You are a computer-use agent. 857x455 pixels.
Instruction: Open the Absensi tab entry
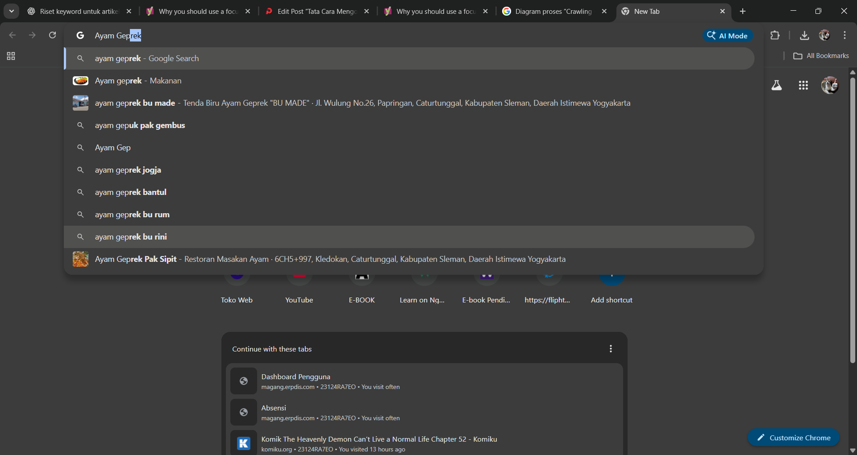pos(424,413)
